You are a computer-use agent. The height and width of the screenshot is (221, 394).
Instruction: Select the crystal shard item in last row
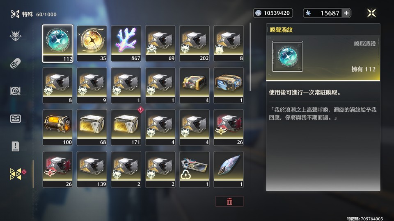click(229, 169)
